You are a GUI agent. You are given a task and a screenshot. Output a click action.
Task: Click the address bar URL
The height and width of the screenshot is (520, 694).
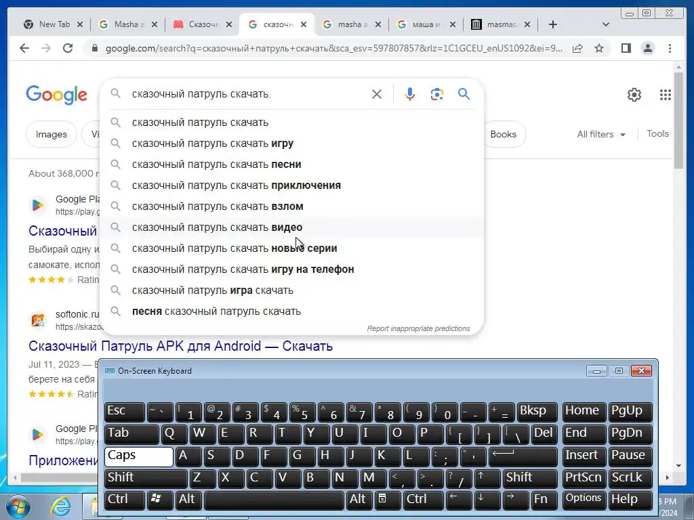[333, 48]
